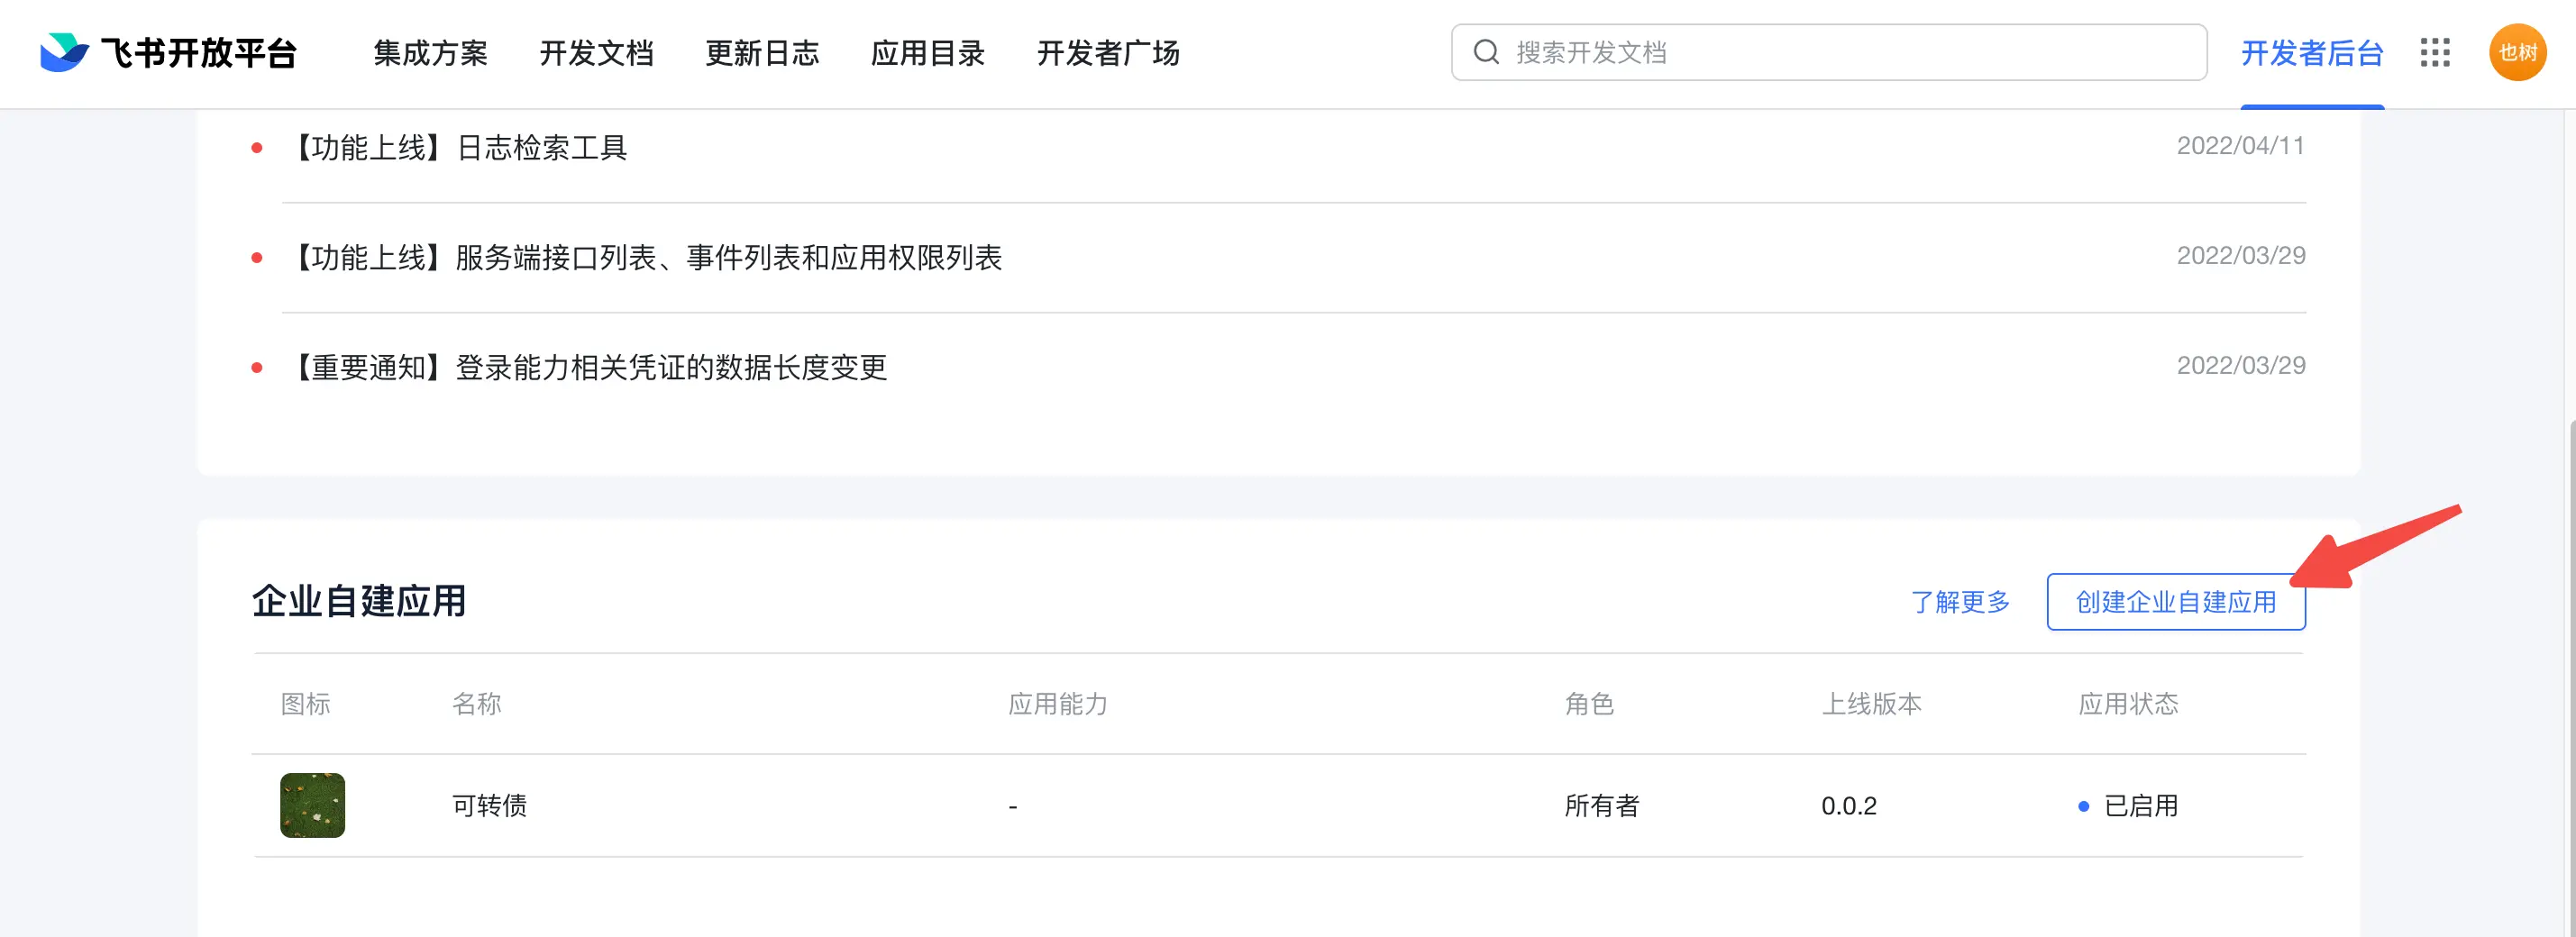Switch to the 开发者后台 tab
This screenshot has height=937, width=2576.
2311,53
